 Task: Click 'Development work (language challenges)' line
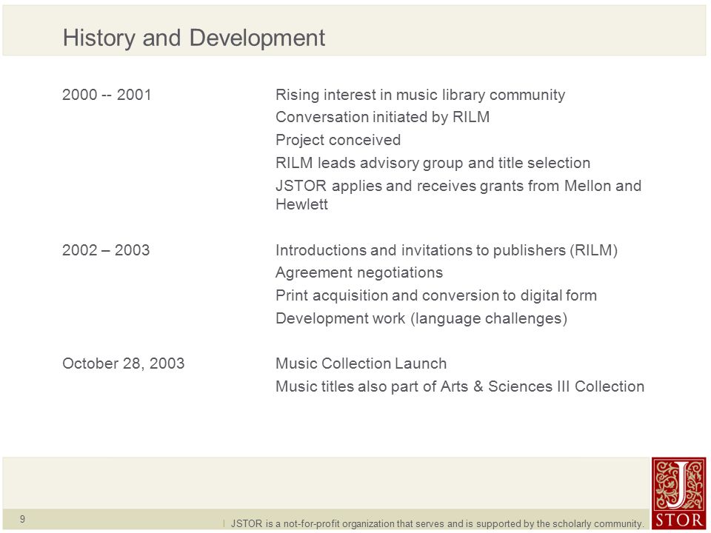(x=421, y=318)
